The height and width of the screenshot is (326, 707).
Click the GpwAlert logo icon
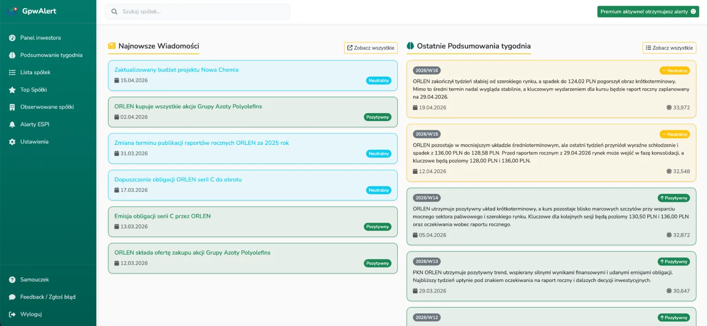coord(12,11)
